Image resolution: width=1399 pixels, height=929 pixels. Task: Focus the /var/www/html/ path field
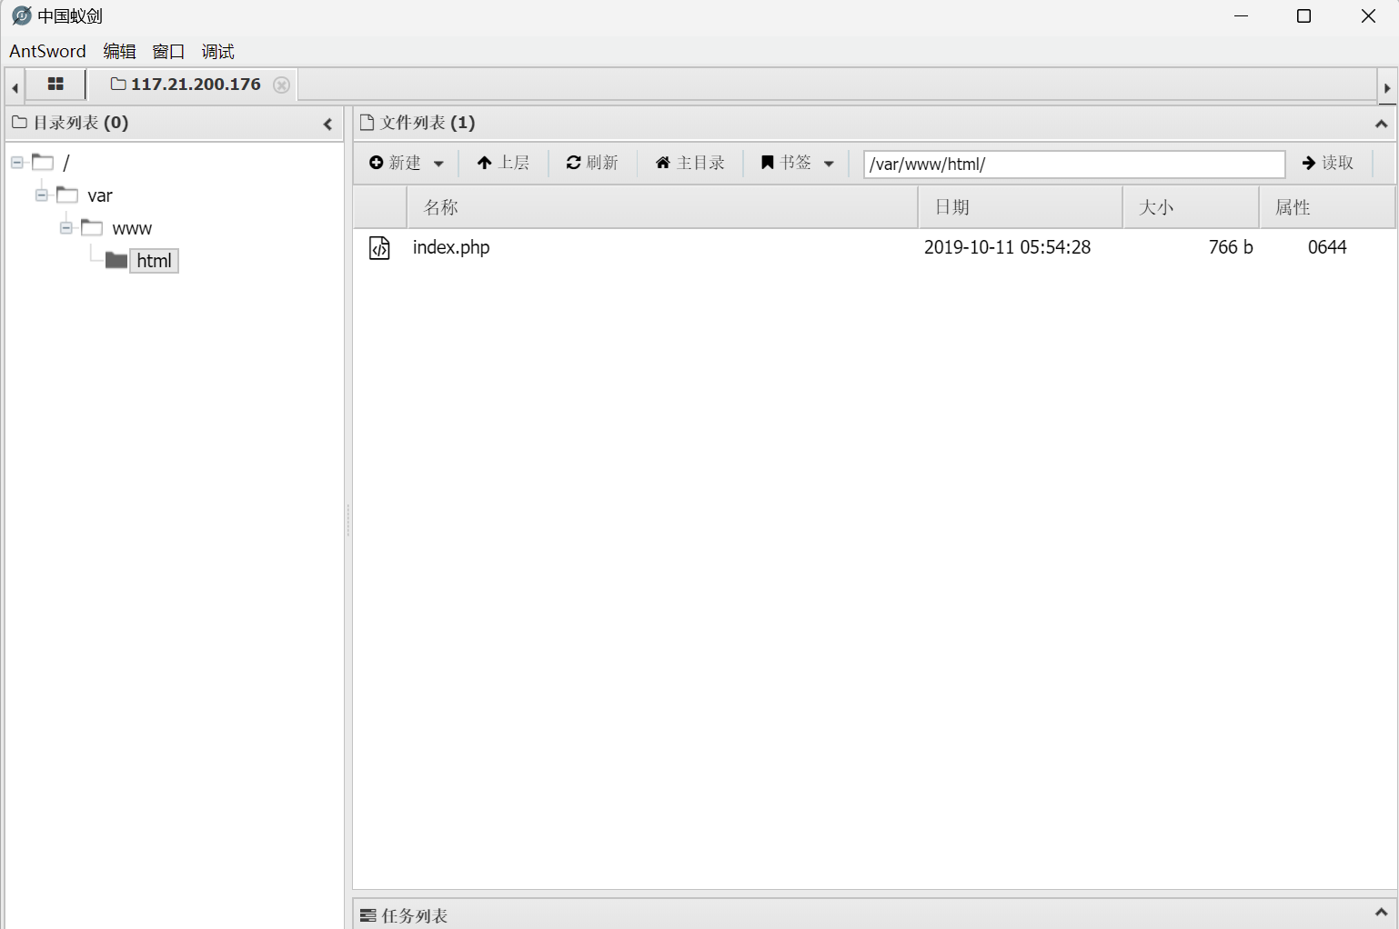click(x=1073, y=165)
